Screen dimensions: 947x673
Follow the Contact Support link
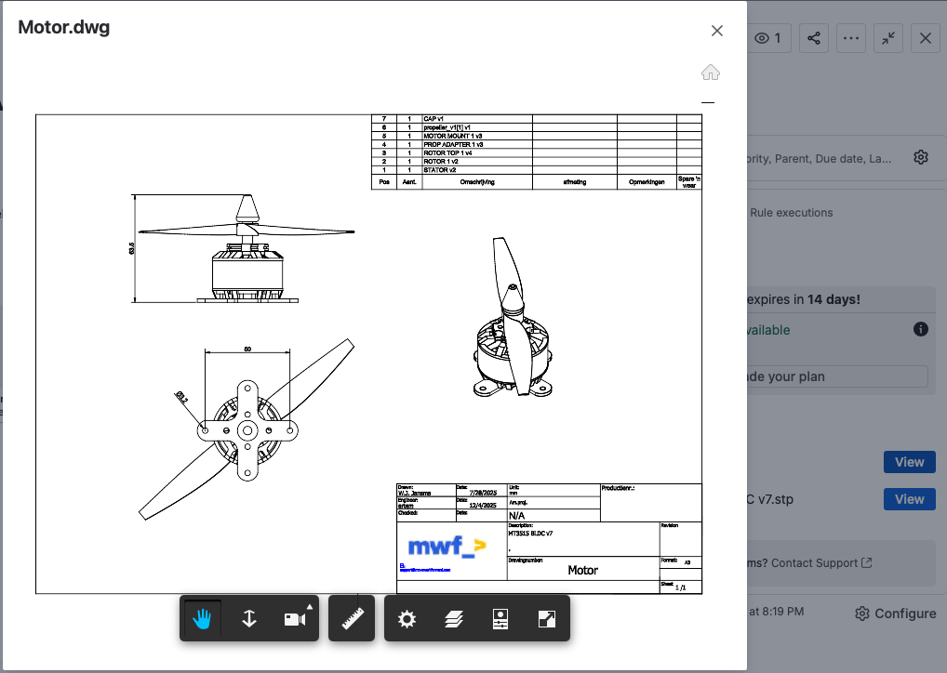coord(821,562)
